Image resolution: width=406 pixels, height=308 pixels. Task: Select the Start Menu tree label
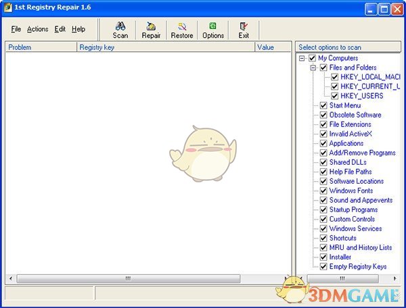click(345, 105)
